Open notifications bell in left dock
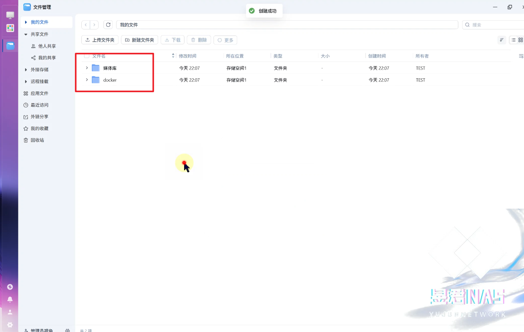Viewport: 524px width, 332px height. 10,299
